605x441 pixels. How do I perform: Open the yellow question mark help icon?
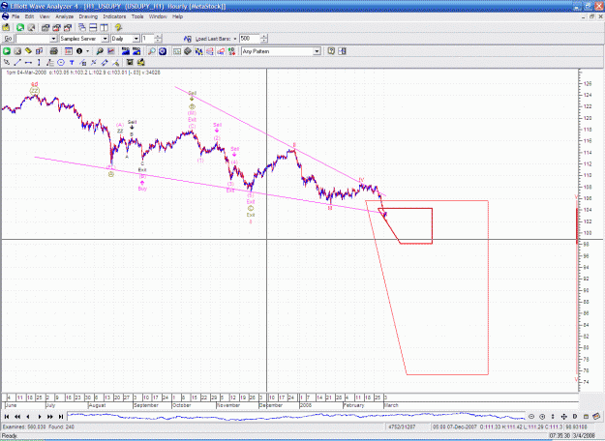click(x=118, y=27)
